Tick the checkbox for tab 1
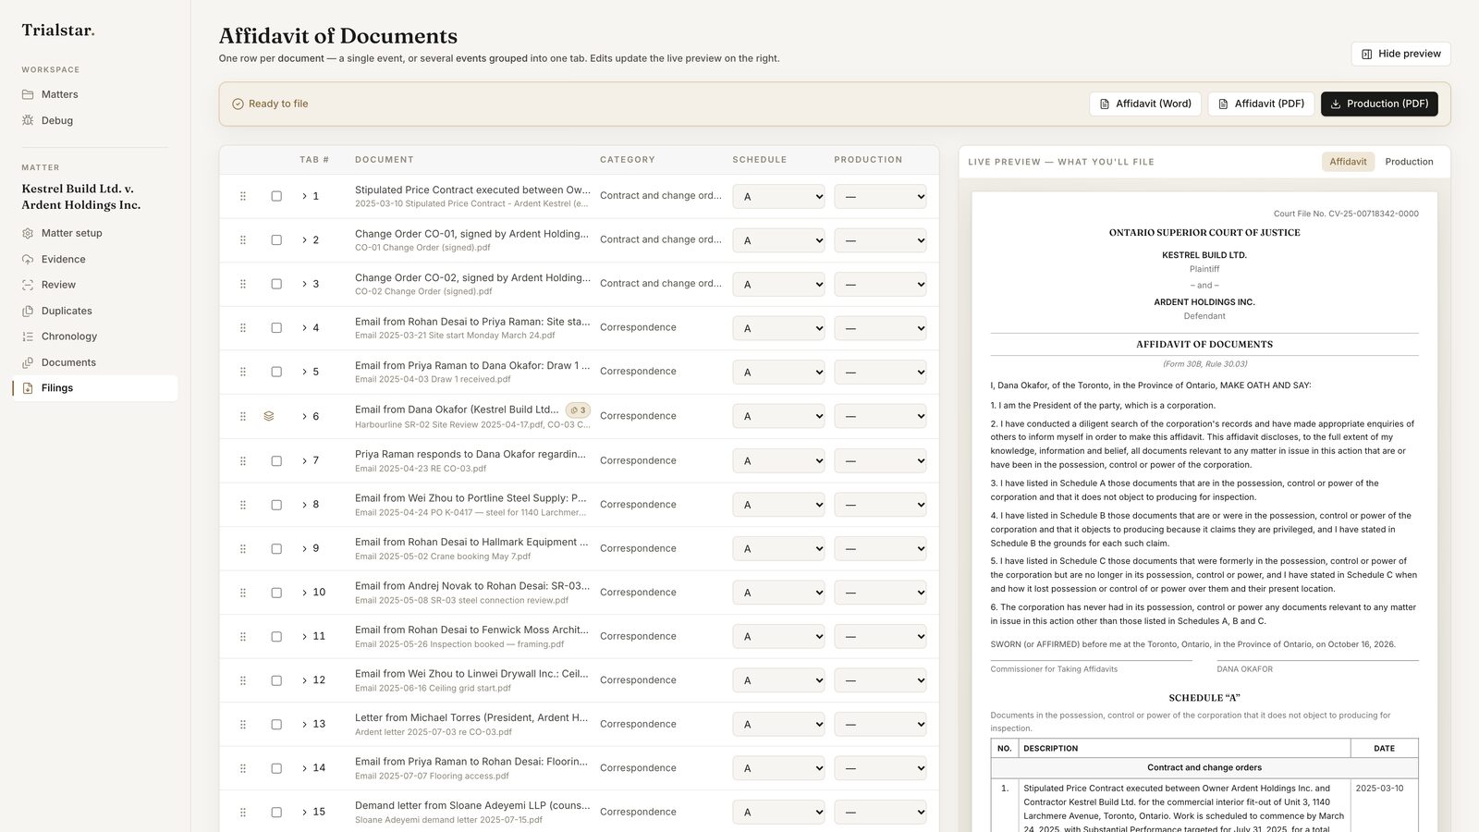 (276, 196)
